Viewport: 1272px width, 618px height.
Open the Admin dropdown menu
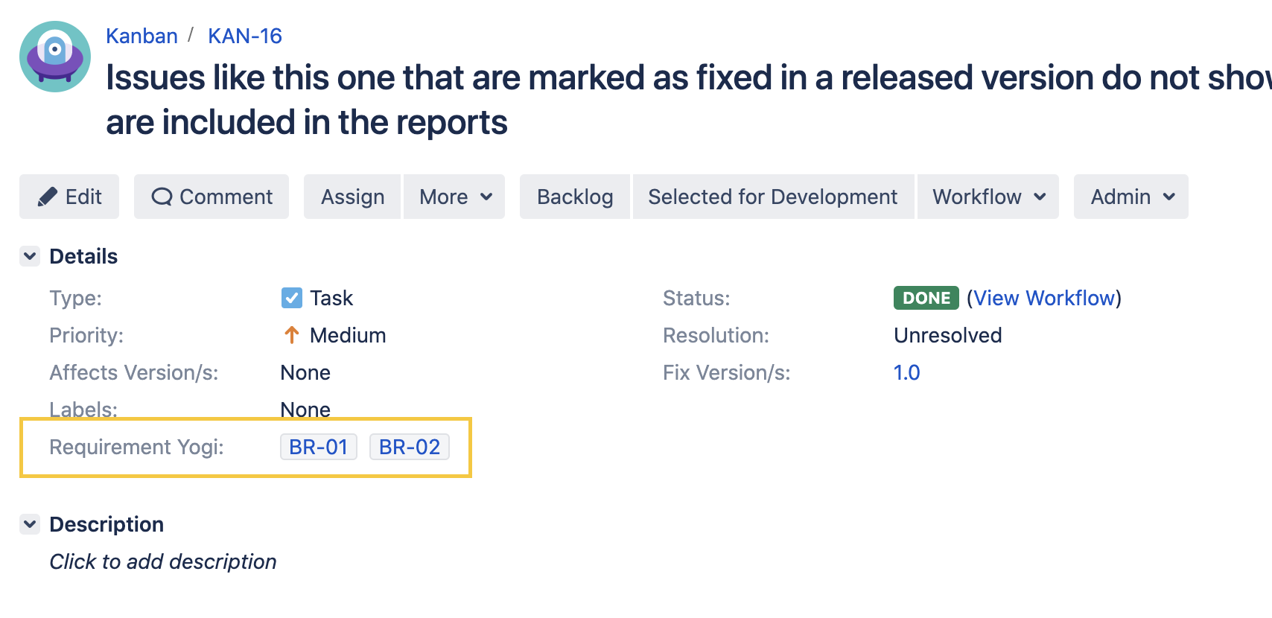tap(1131, 197)
